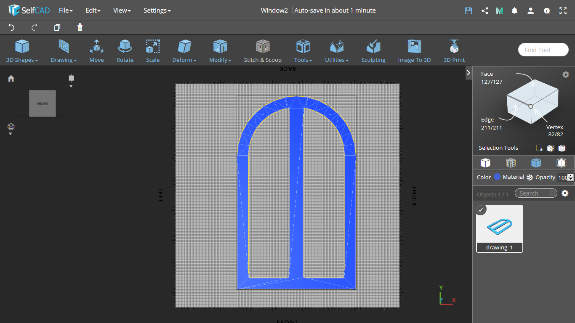Viewport: 575px width, 323px height.
Task: Click the Color swatch circle
Action: (497, 177)
